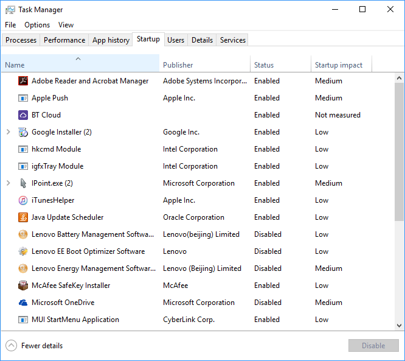405x361 pixels.
Task: Click the scrollbar down arrow
Action: click(400, 326)
